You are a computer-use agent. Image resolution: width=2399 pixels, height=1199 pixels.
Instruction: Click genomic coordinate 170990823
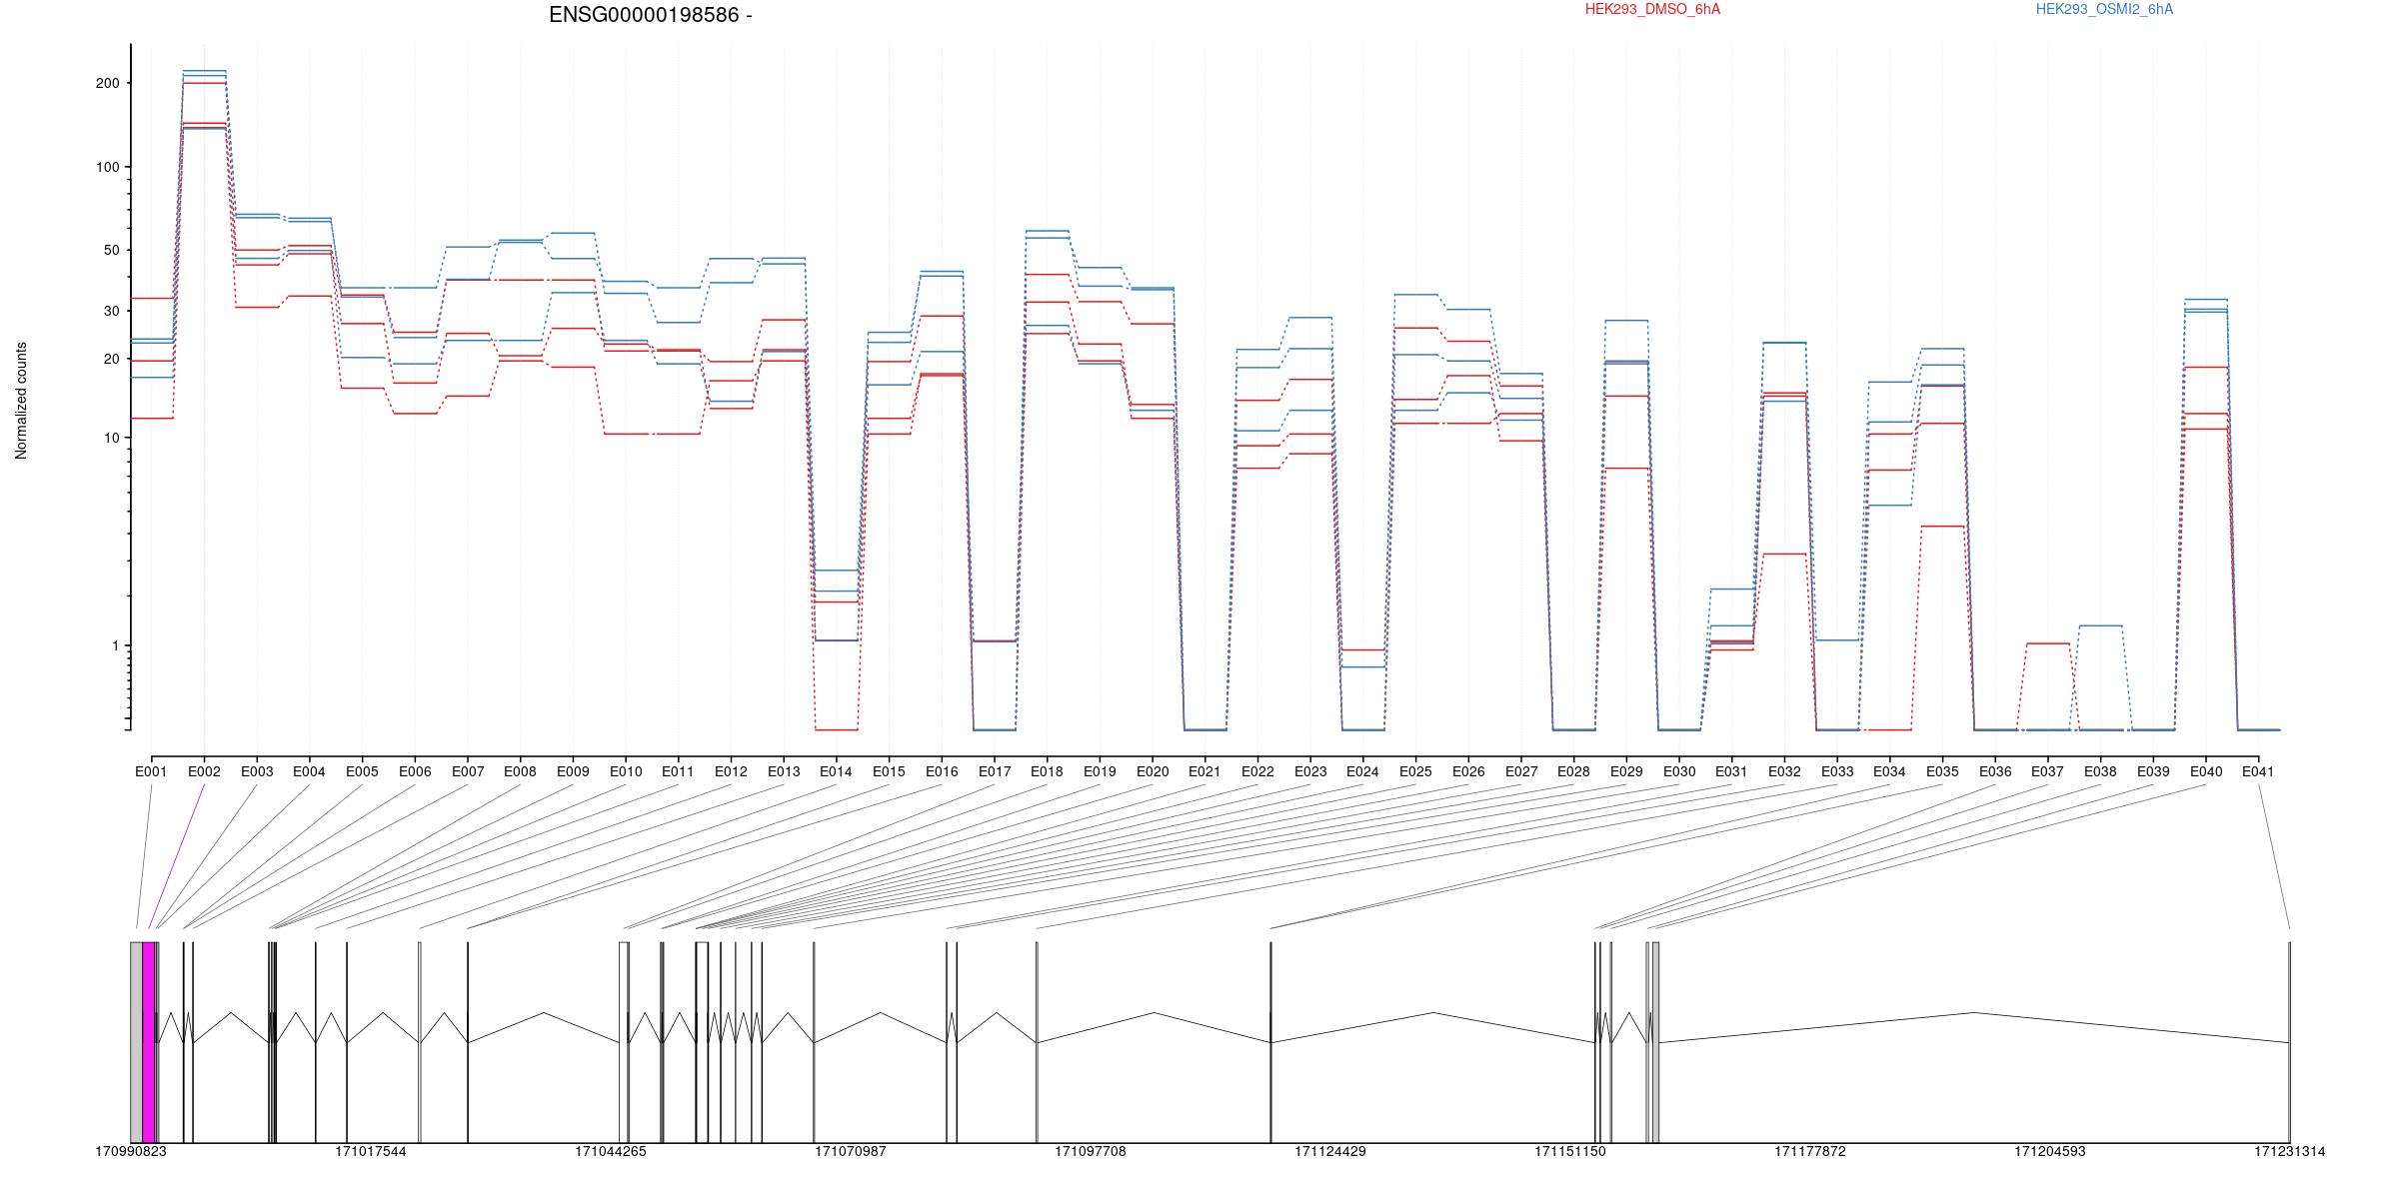[x=131, y=1152]
